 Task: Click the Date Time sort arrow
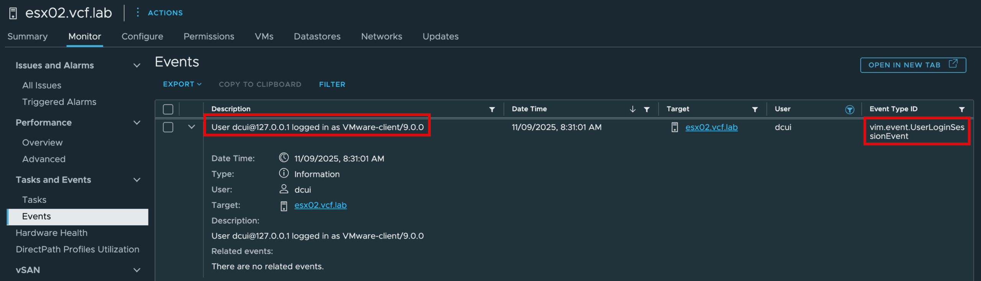click(x=632, y=109)
